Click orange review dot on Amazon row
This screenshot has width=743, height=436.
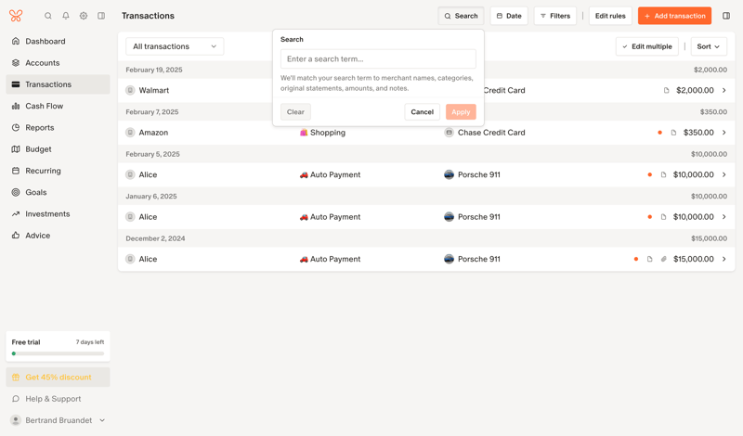tap(659, 132)
